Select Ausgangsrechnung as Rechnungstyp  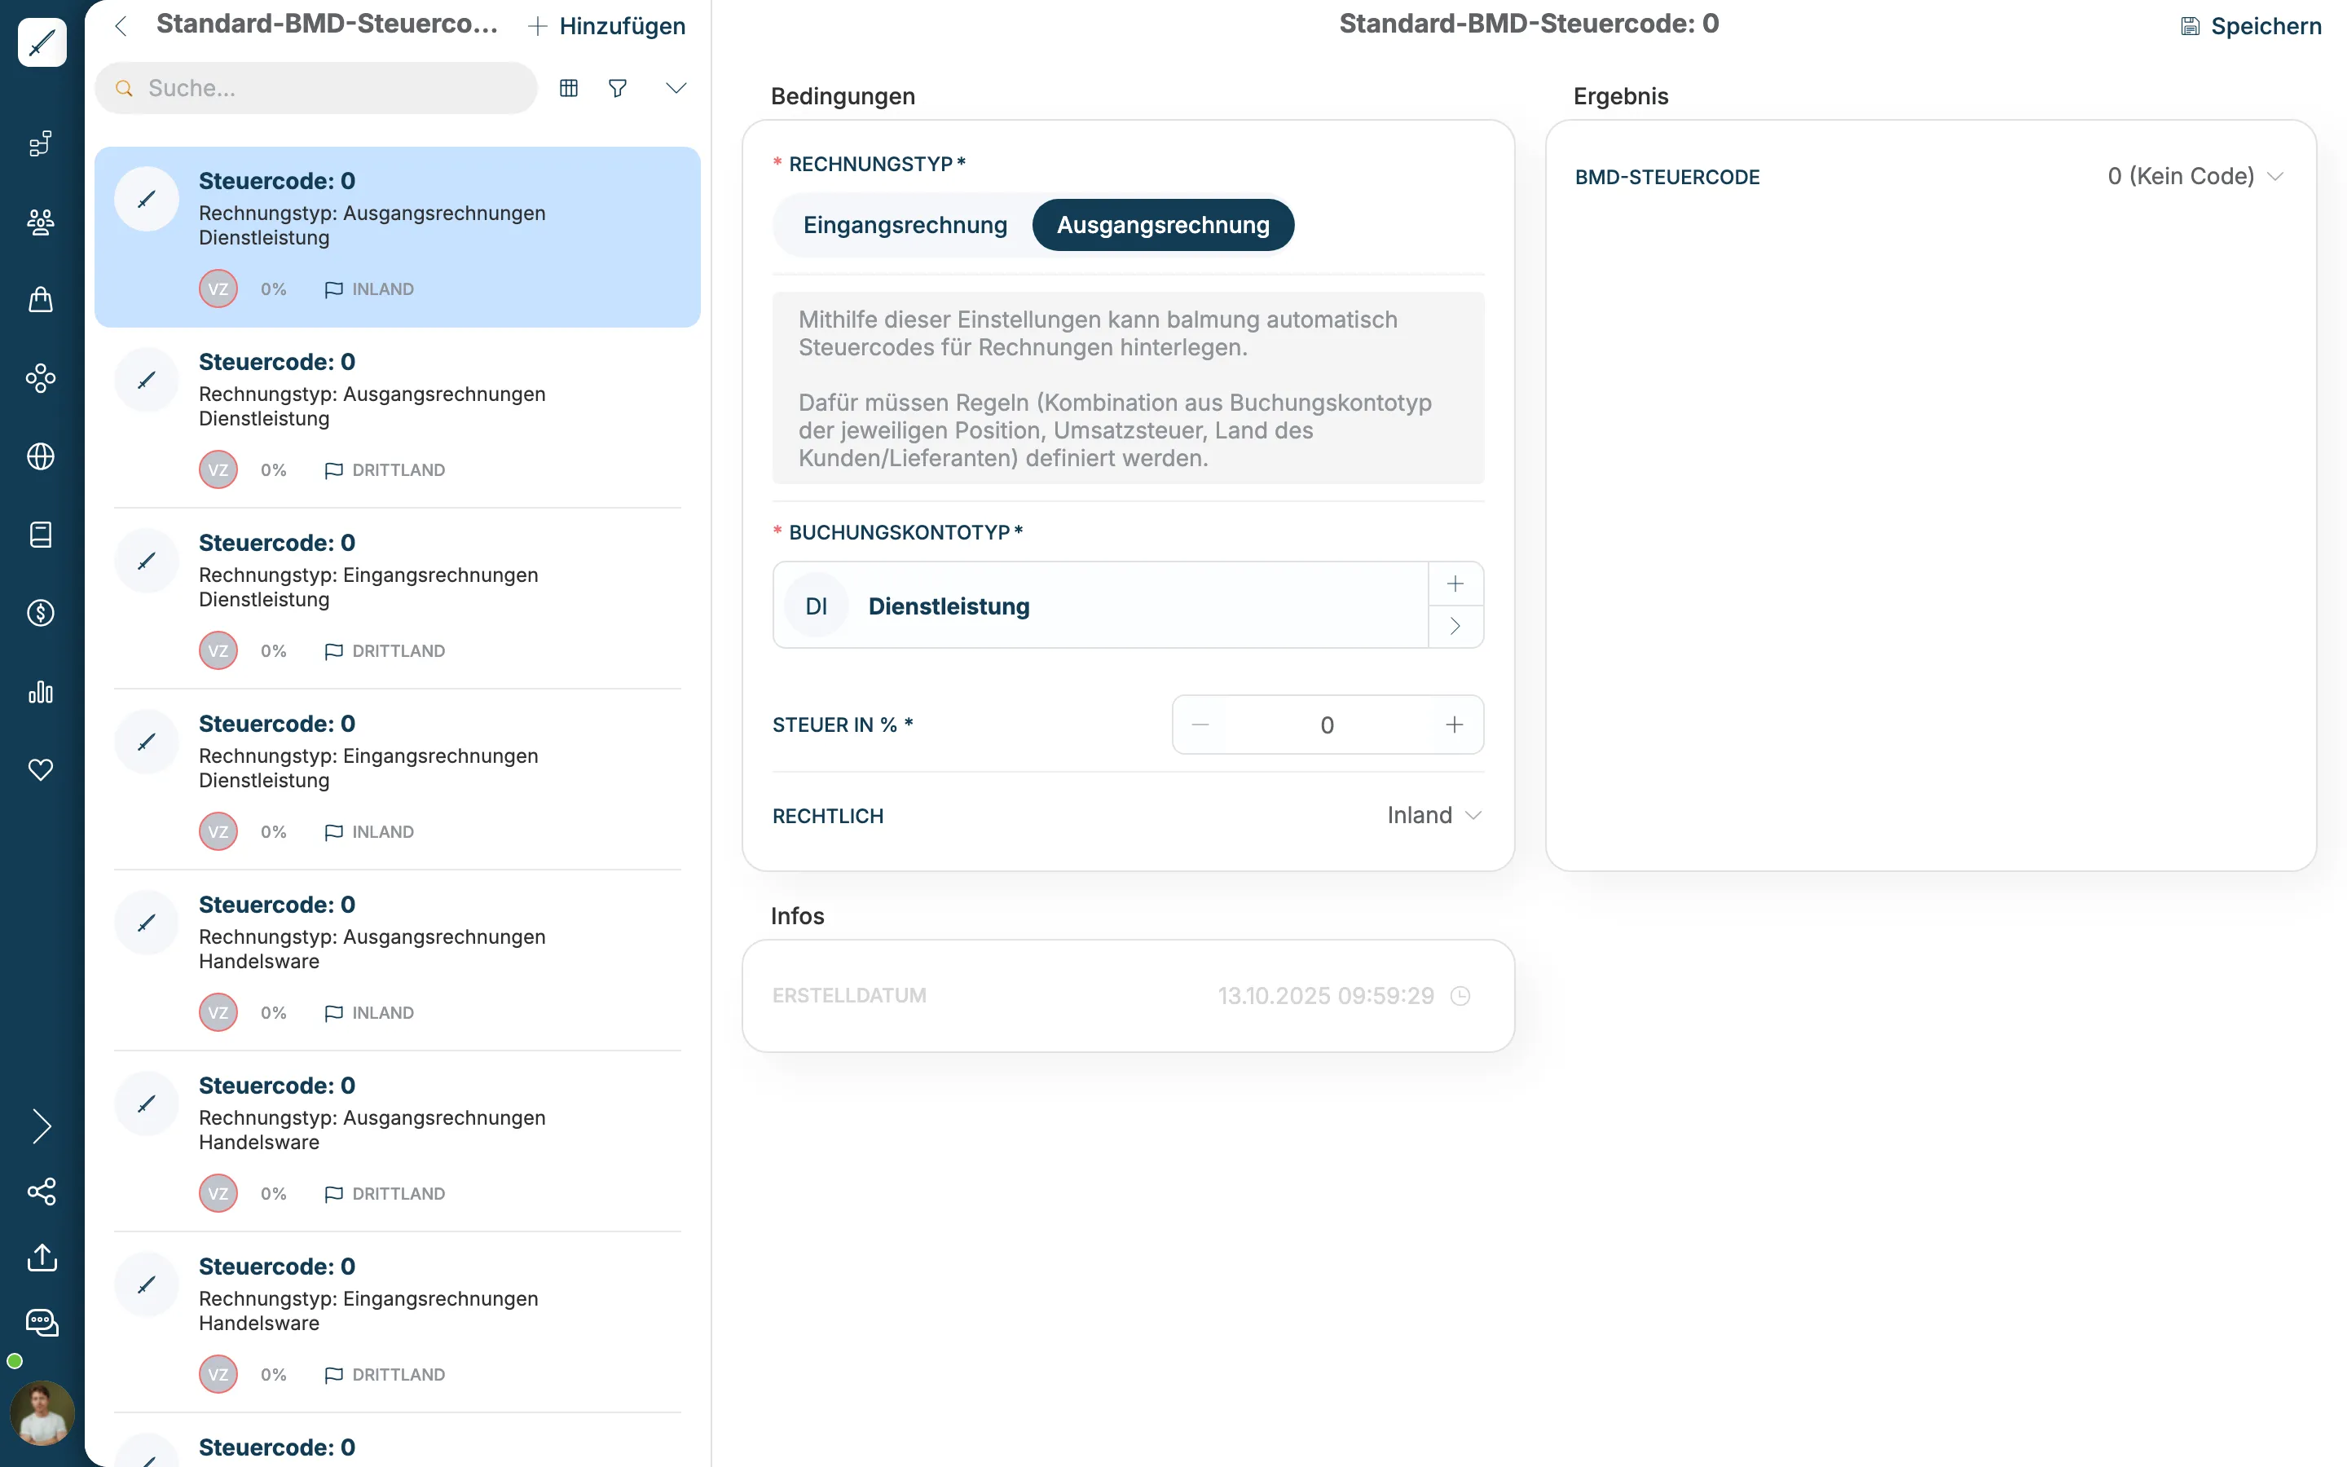tap(1163, 225)
